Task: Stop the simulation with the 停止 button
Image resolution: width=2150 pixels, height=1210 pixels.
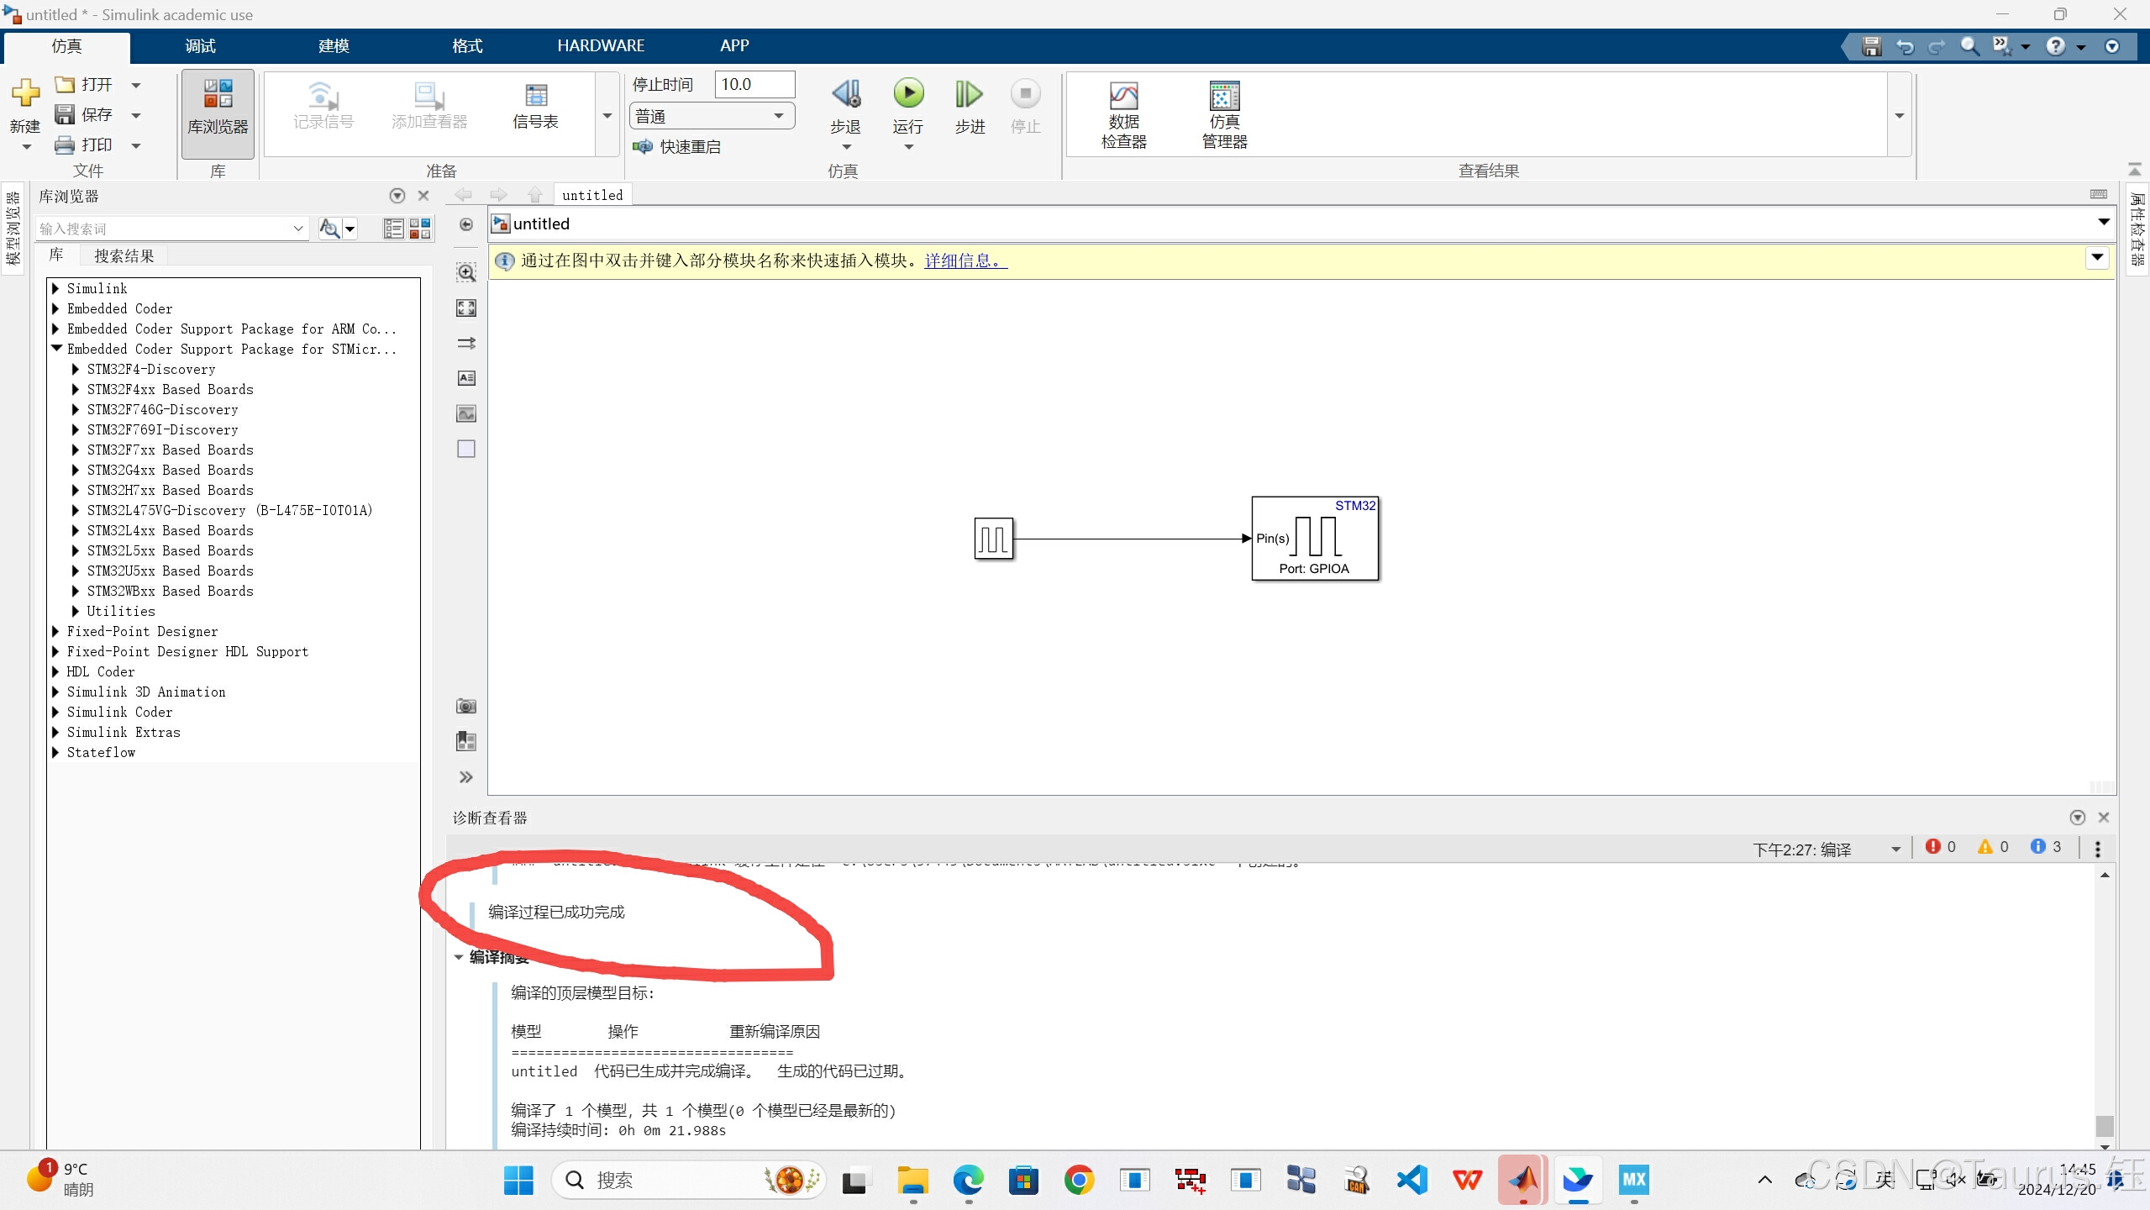Action: pyautogui.click(x=1023, y=94)
